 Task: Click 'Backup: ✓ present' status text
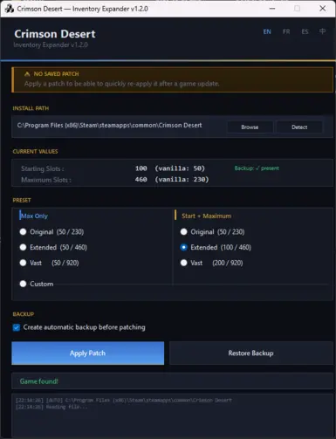tap(257, 168)
